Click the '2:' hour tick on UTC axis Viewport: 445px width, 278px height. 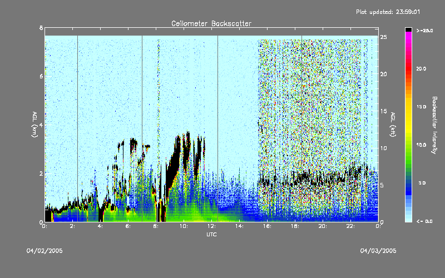tap(72, 226)
